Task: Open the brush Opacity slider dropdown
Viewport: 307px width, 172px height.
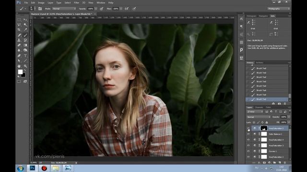Action: pyautogui.click(x=96, y=9)
